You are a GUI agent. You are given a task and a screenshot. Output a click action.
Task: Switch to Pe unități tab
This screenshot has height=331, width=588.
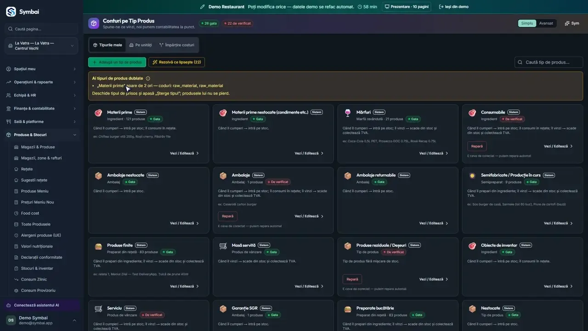click(141, 45)
